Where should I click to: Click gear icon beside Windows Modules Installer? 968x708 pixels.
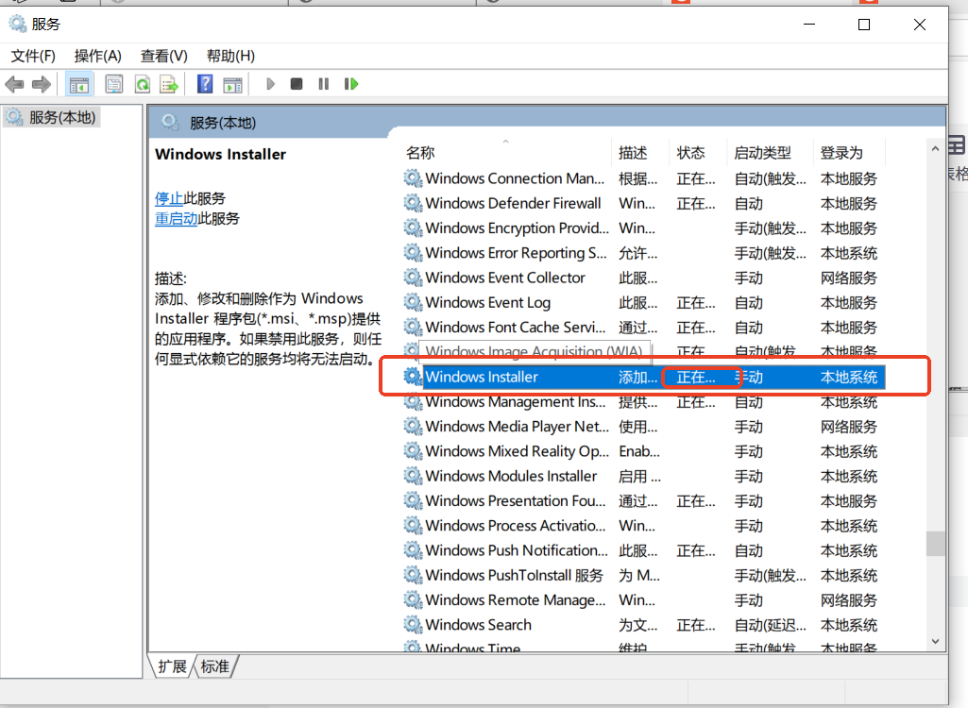[x=413, y=475]
